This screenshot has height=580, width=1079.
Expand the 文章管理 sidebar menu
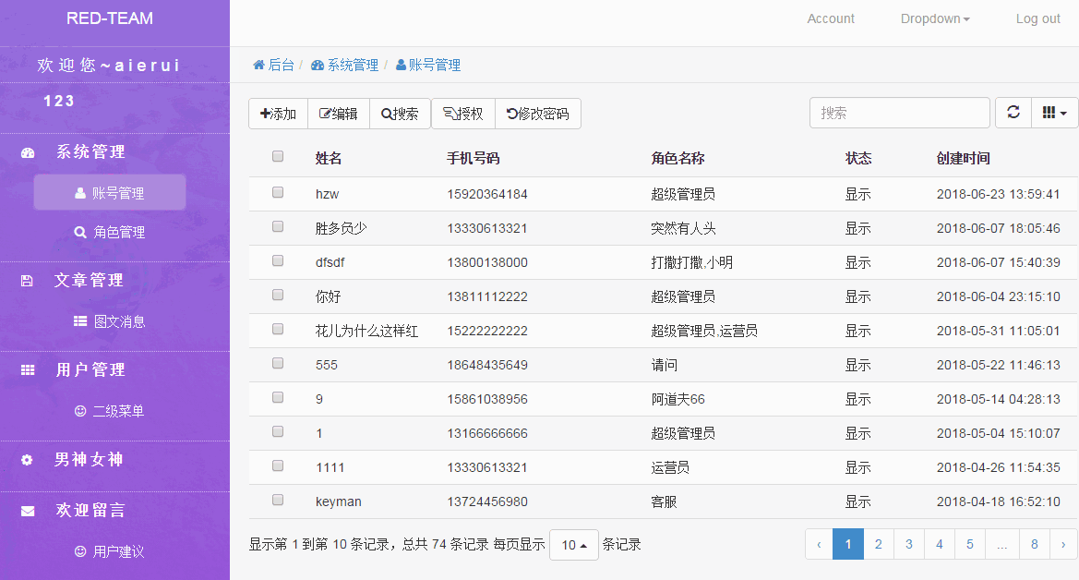pos(88,280)
